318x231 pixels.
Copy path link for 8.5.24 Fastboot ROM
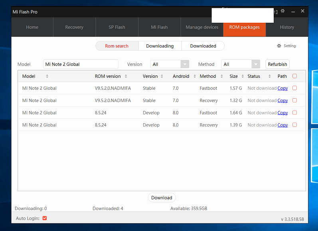[282, 113]
